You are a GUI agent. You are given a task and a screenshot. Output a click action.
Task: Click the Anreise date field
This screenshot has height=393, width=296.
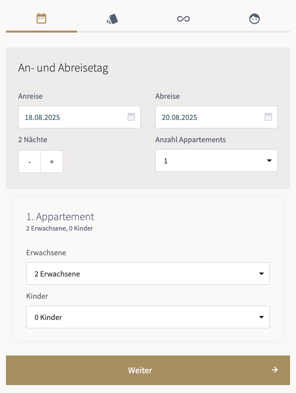click(74, 117)
